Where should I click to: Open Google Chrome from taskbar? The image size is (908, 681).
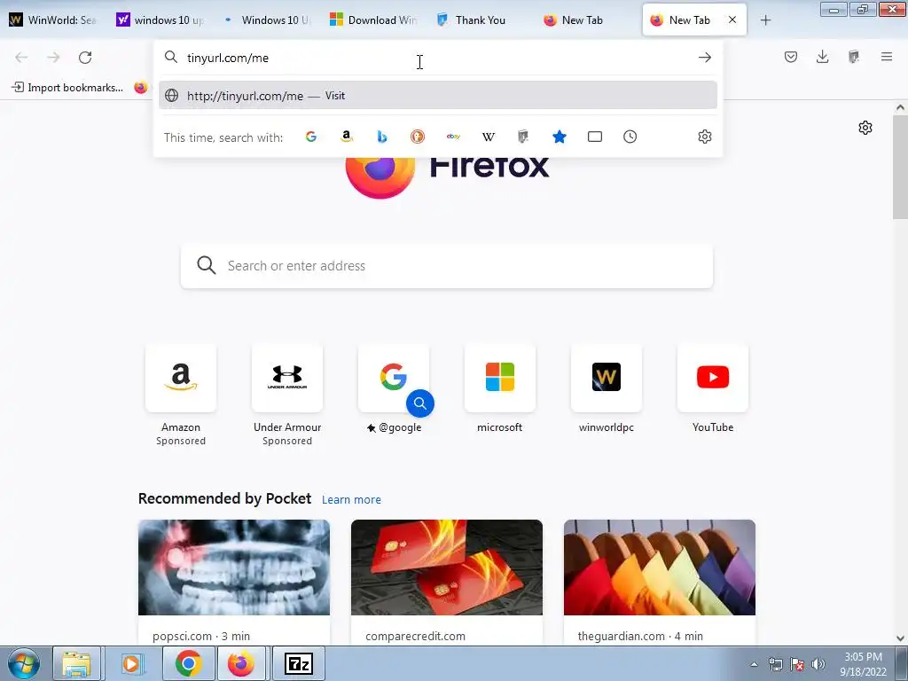point(188,663)
